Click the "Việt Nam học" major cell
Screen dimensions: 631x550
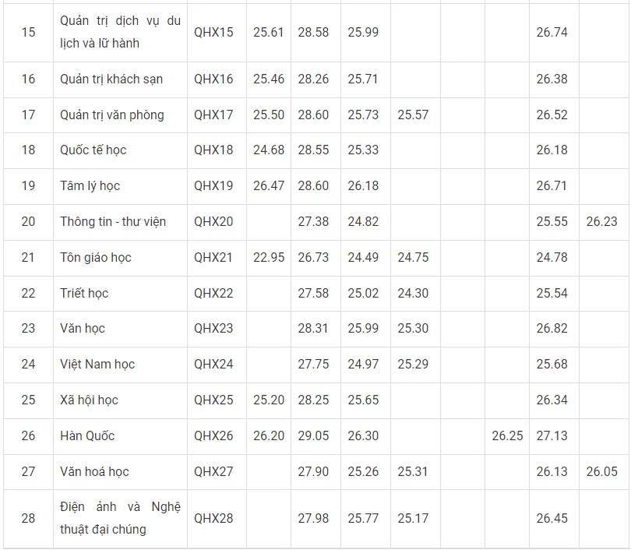pyautogui.click(x=97, y=365)
